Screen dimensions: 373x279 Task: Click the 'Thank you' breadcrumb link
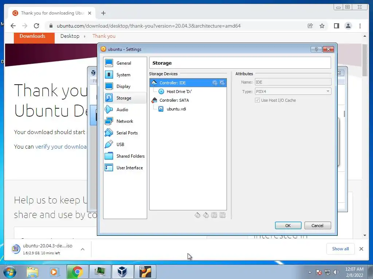pyautogui.click(x=104, y=36)
